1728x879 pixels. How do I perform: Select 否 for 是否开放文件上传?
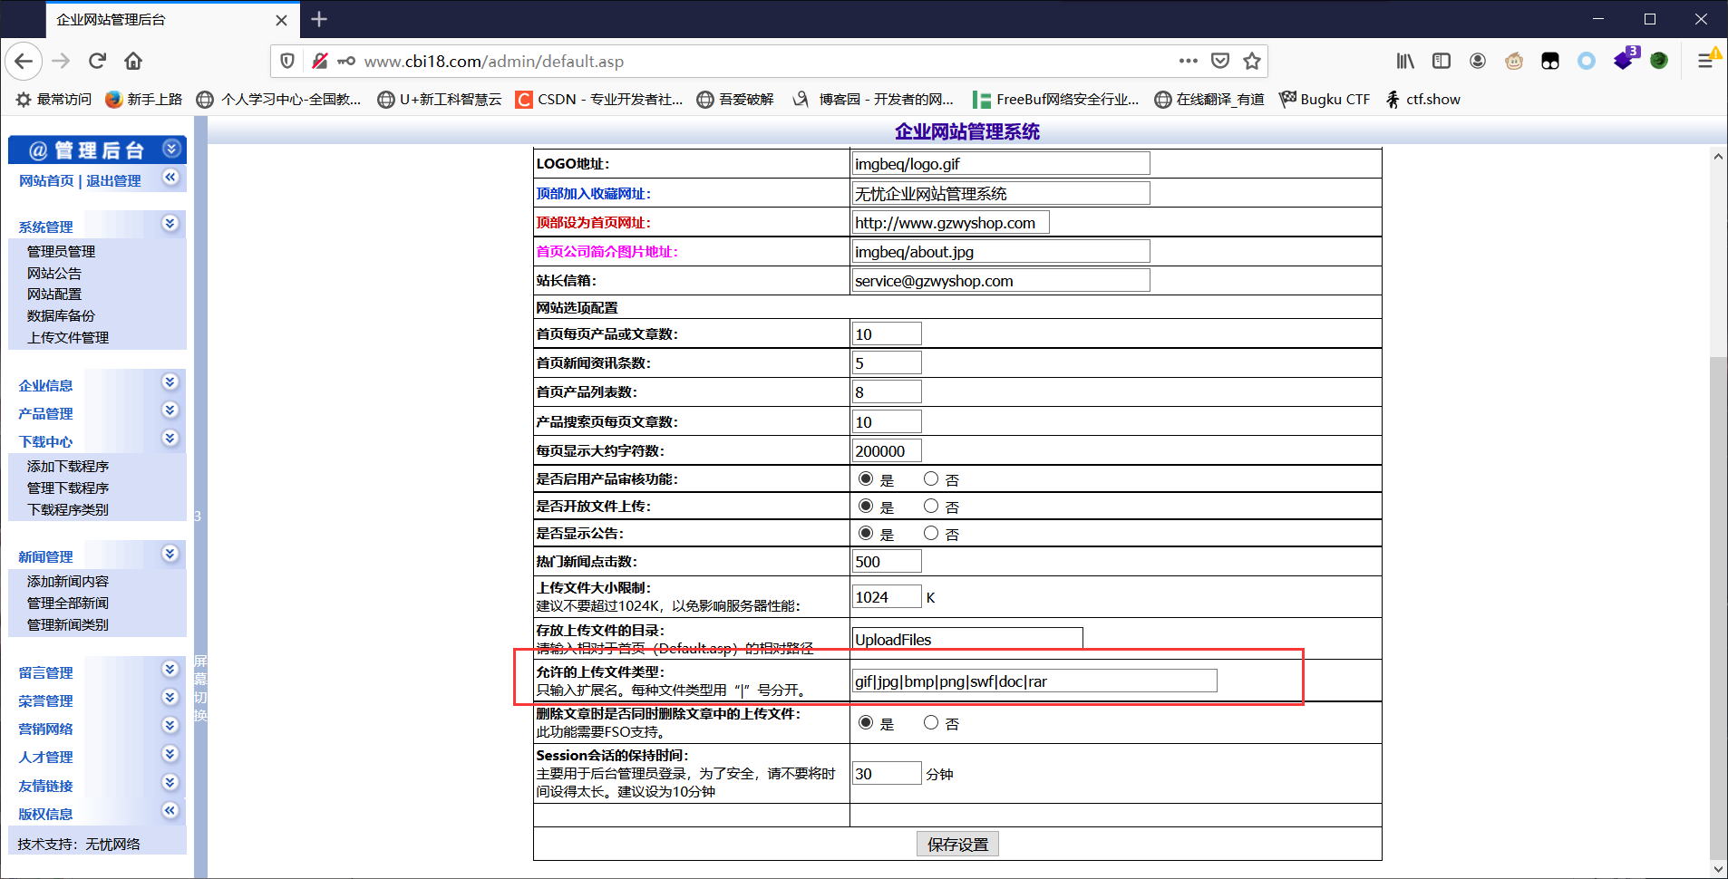coord(931,506)
